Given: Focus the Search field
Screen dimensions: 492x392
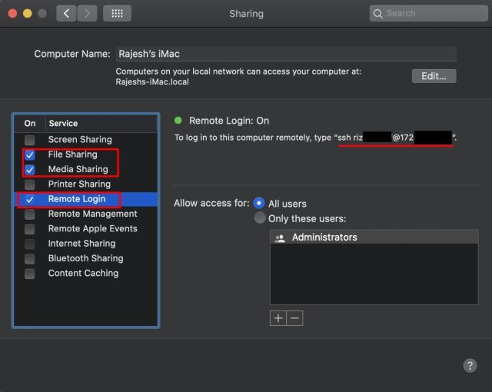Looking at the screenshot, I should point(429,14).
